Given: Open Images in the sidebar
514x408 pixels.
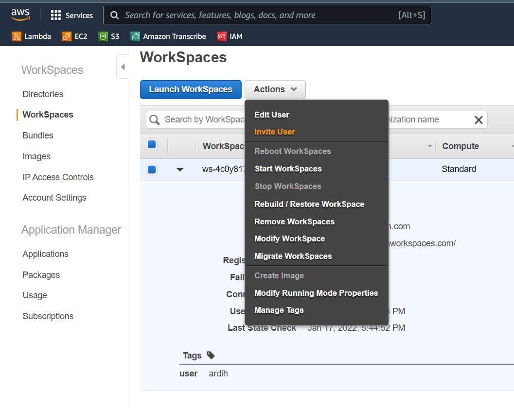Looking at the screenshot, I should coord(36,156).
